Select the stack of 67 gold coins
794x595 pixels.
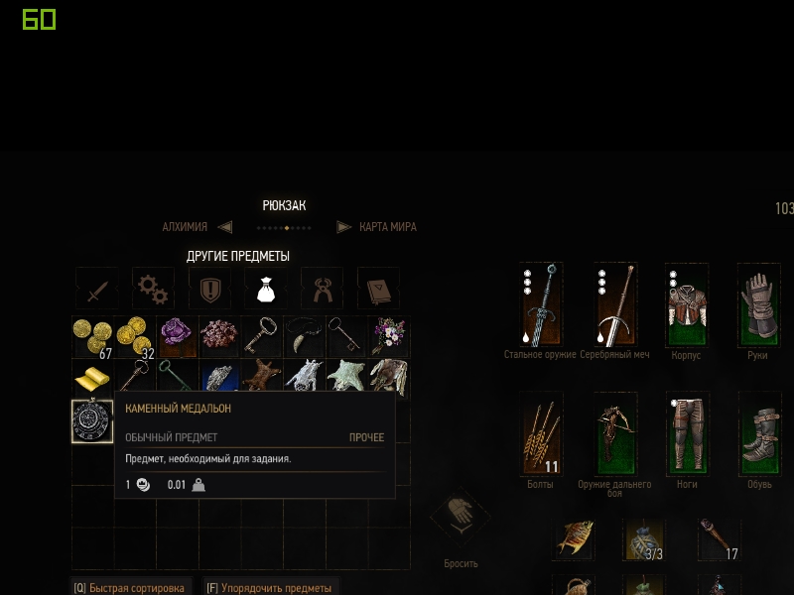(92, 337)
